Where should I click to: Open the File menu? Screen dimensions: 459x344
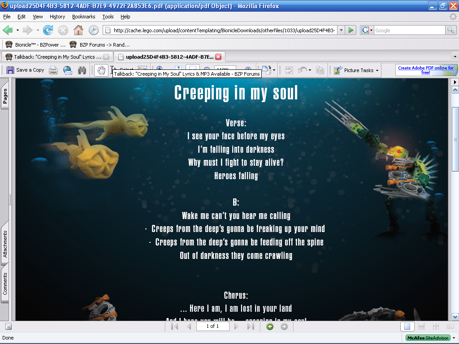pyautogui.click(x=7, y=17)
